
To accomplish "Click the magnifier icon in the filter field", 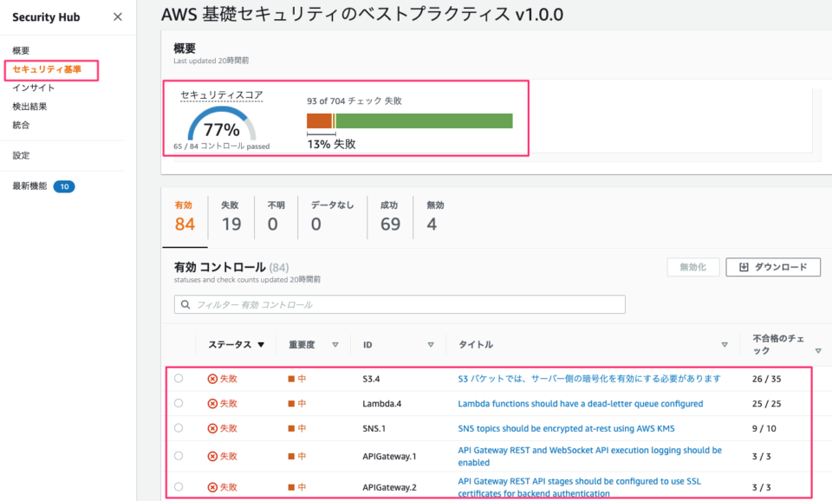I will coord(185,304).
